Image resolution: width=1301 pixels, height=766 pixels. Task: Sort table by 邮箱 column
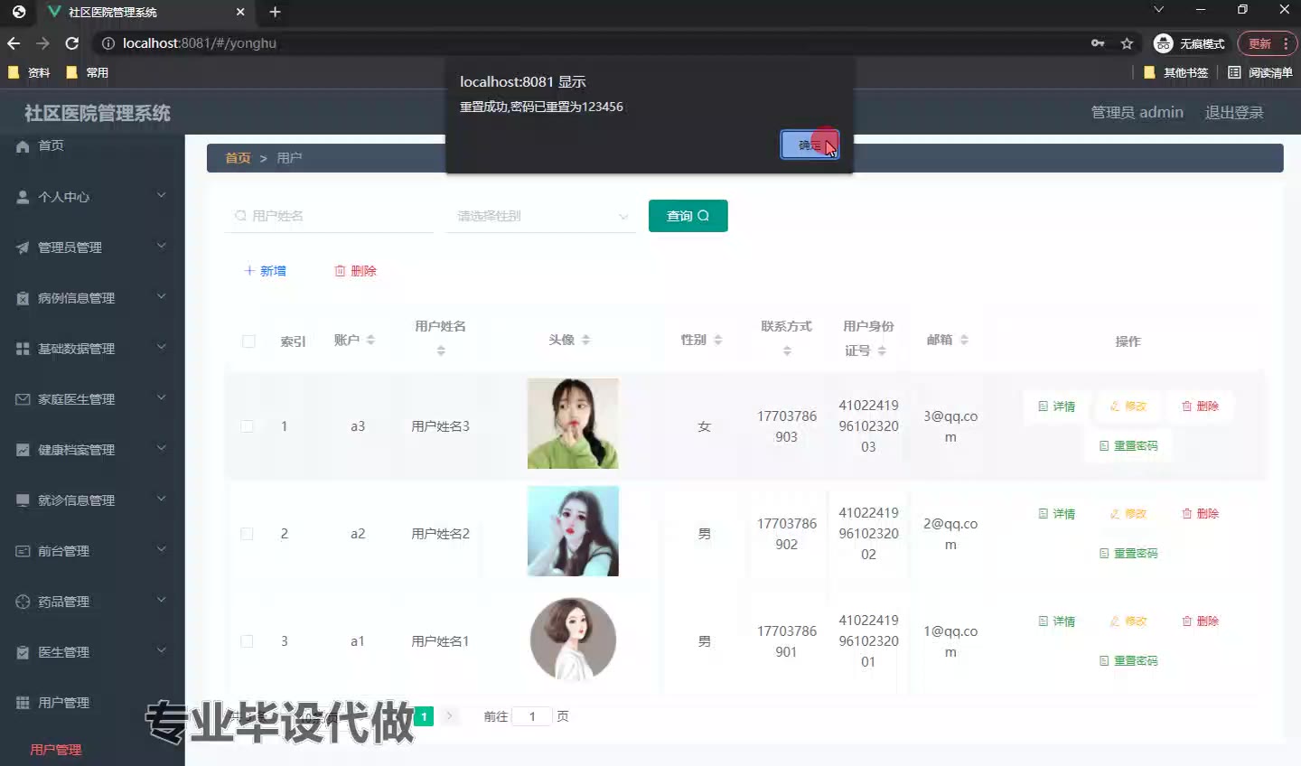964,341
